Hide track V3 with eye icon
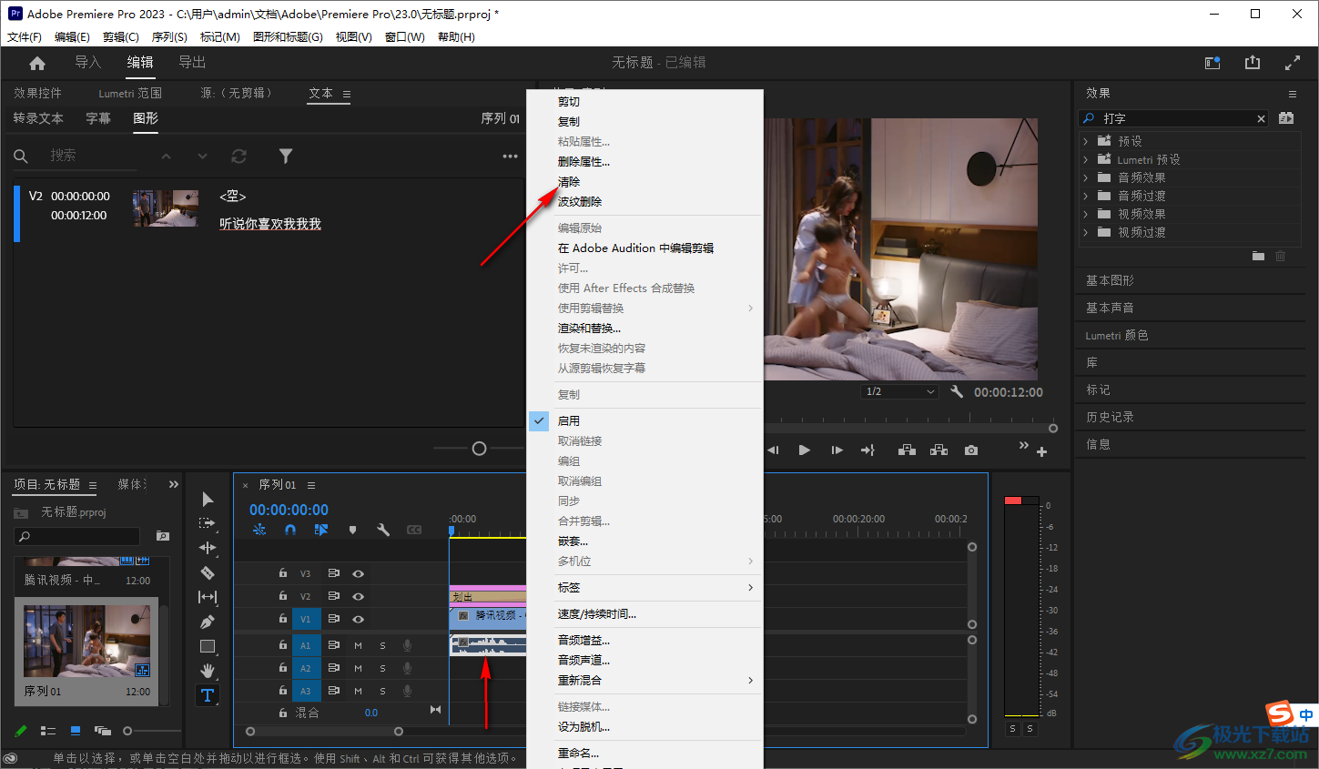This screenshot has height=769, width=1319. (x=358, y=573)
